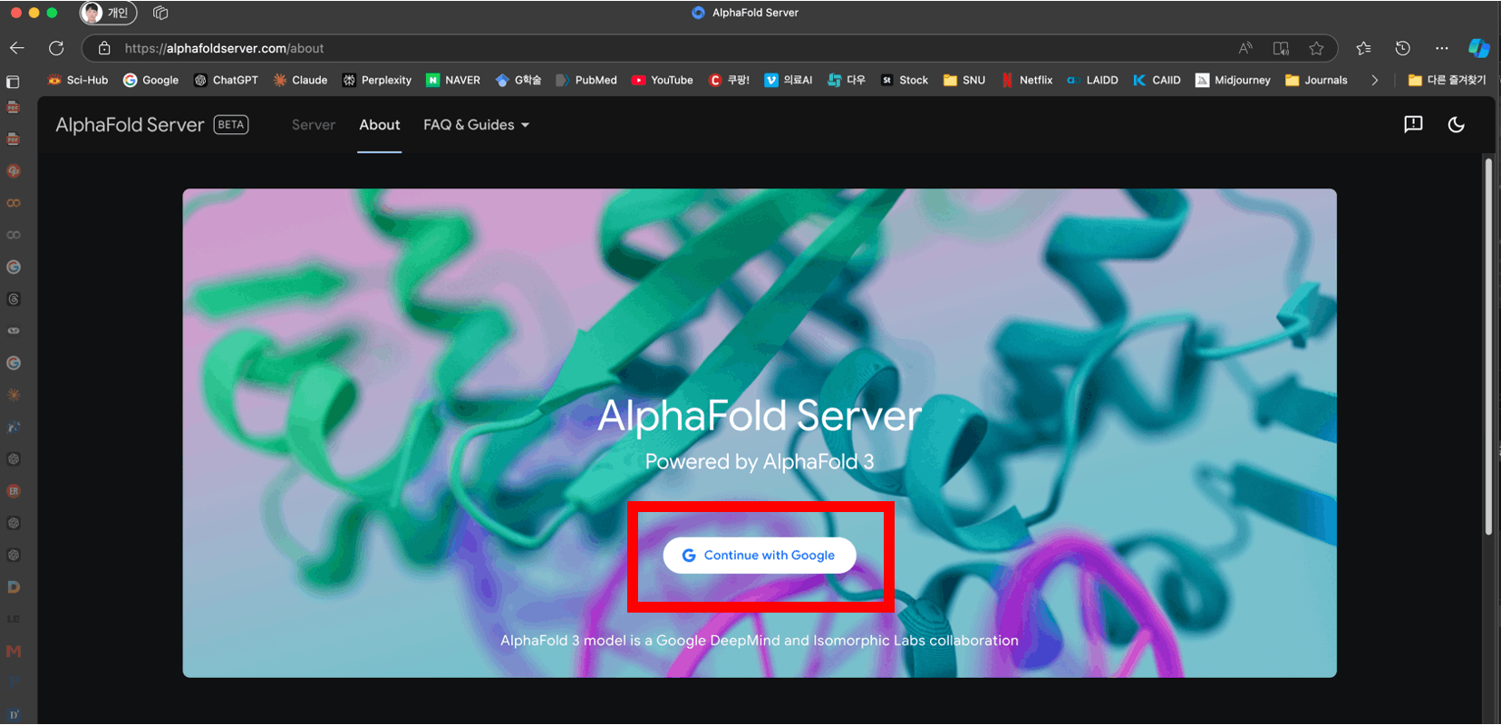Open Immersive Reader book icon
This screenshot has height=725, width=1501.
pos(1281,48)
